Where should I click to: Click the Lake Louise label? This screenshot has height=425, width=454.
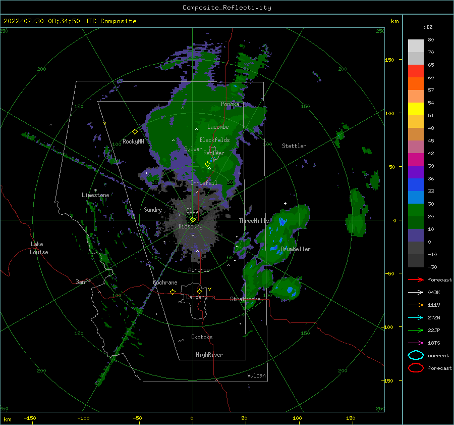click(39, 248)
